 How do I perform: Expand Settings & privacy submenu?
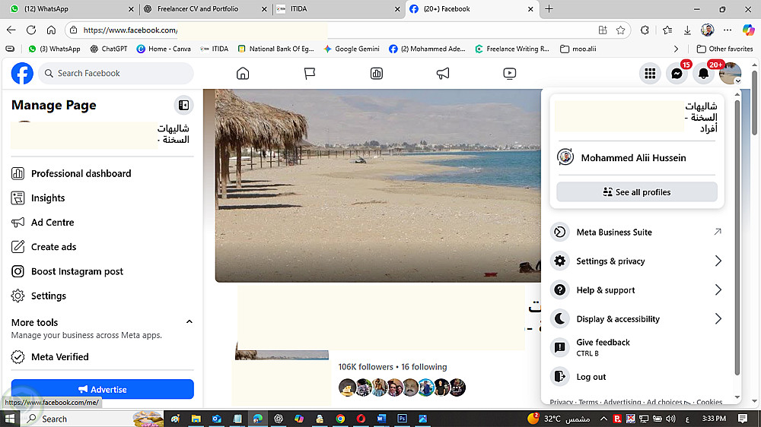tap(637, 261)
